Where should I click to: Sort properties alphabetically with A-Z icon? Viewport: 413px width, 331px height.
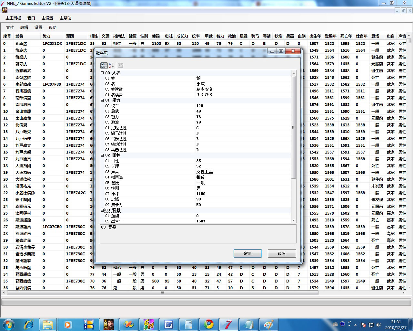[x=111, y=66]
